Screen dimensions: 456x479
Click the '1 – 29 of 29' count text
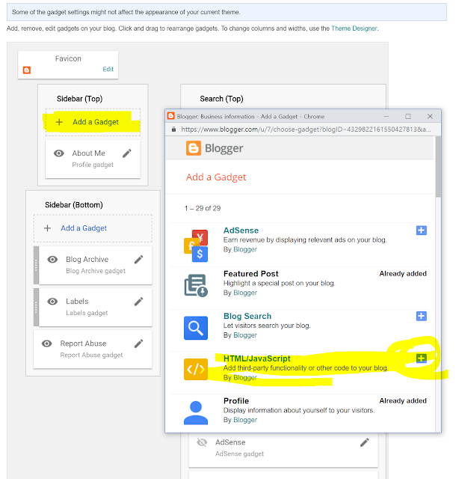(x=203, y=208)
